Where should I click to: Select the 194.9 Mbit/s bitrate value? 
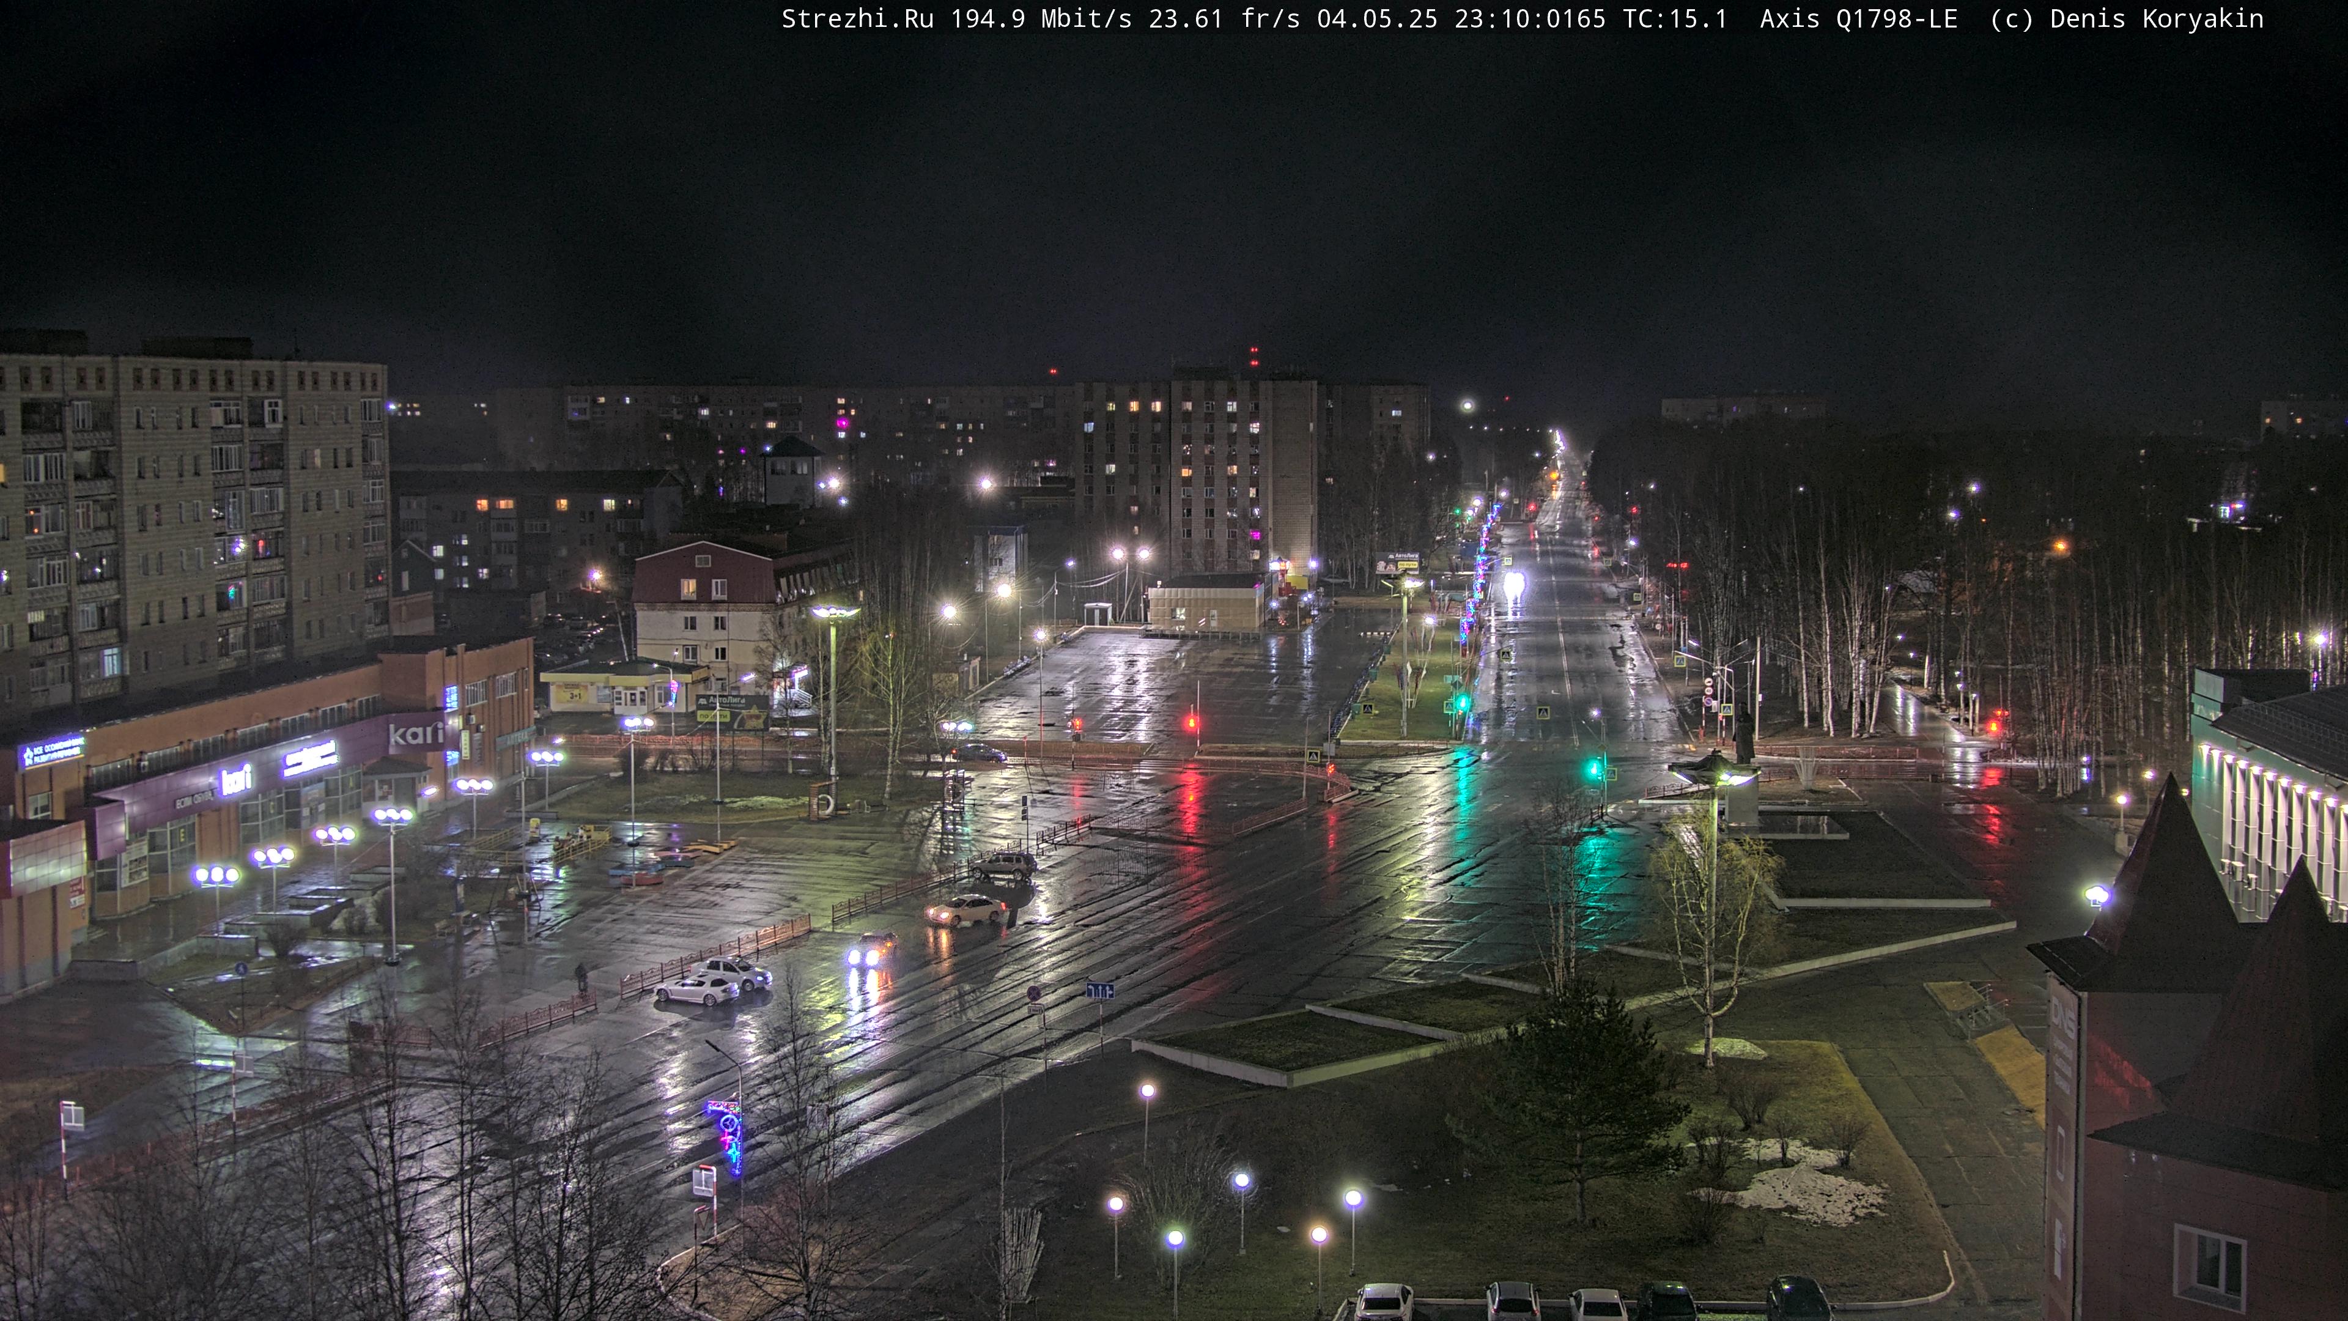(x=1042, y=19)
